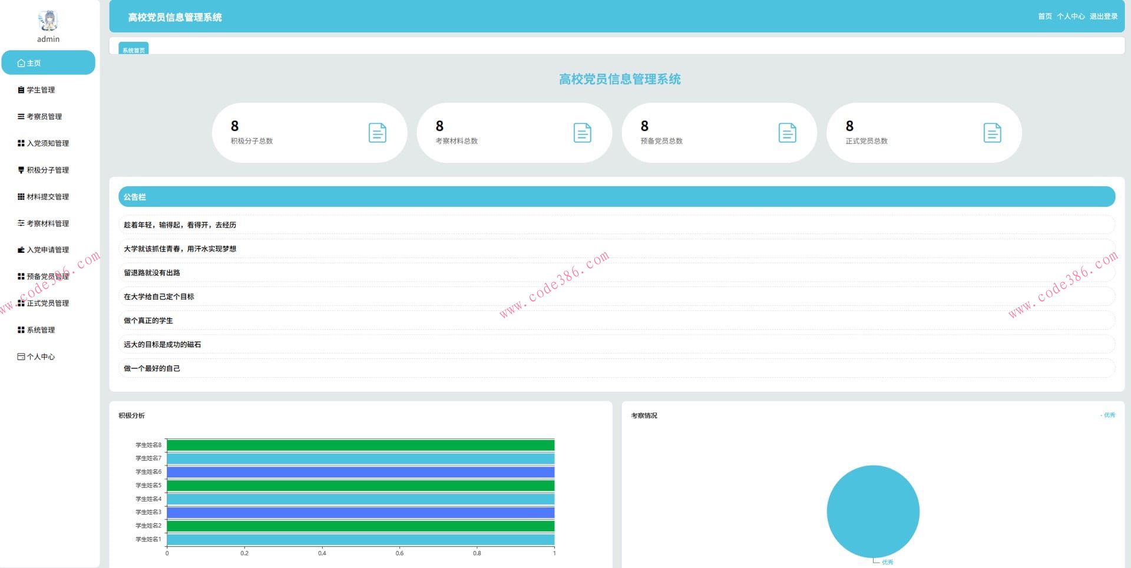Click the grid icon beside 入党须知管理
The image size is (1131, 568).
coord(21,143)
